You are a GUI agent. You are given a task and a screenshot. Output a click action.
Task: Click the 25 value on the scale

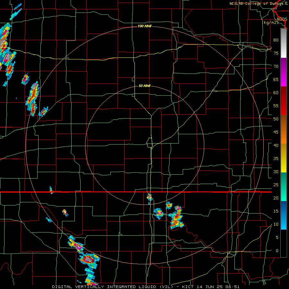pyautogui.click(x=276, y=185)
